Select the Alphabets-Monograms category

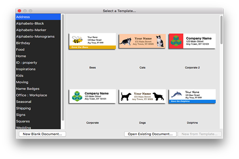tap(38, 37)
